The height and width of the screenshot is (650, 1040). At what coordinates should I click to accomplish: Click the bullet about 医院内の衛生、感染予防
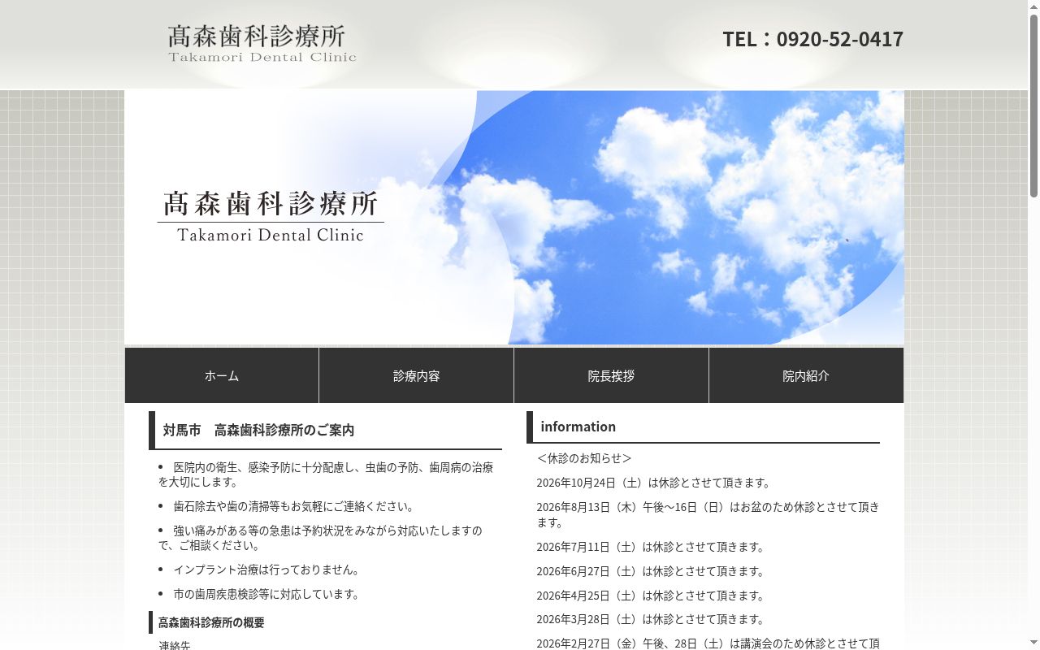pyautogui.click(x=326, y=474)
